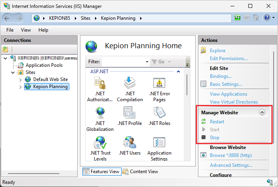This screenshot has height=187, width=278.
Task: Click the Explore action link
Action: pos(217,51)
